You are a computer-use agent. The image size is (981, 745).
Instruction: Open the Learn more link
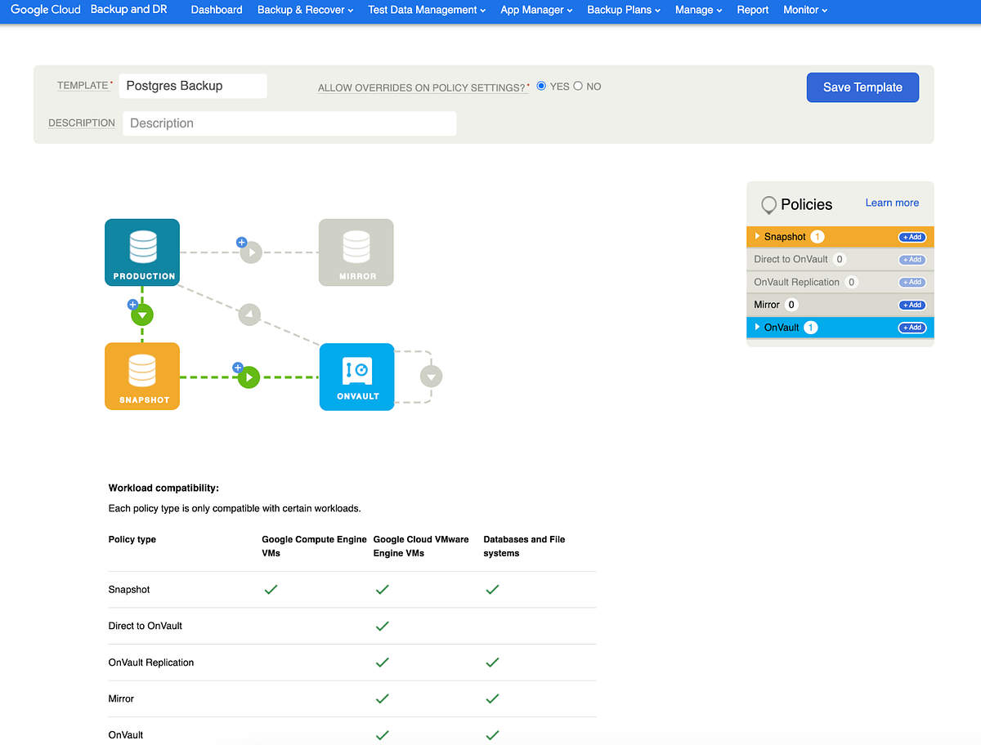coord(892,203)
